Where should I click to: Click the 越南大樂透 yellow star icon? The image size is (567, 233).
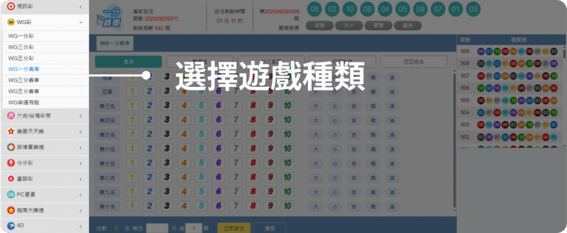pos(11,210)
